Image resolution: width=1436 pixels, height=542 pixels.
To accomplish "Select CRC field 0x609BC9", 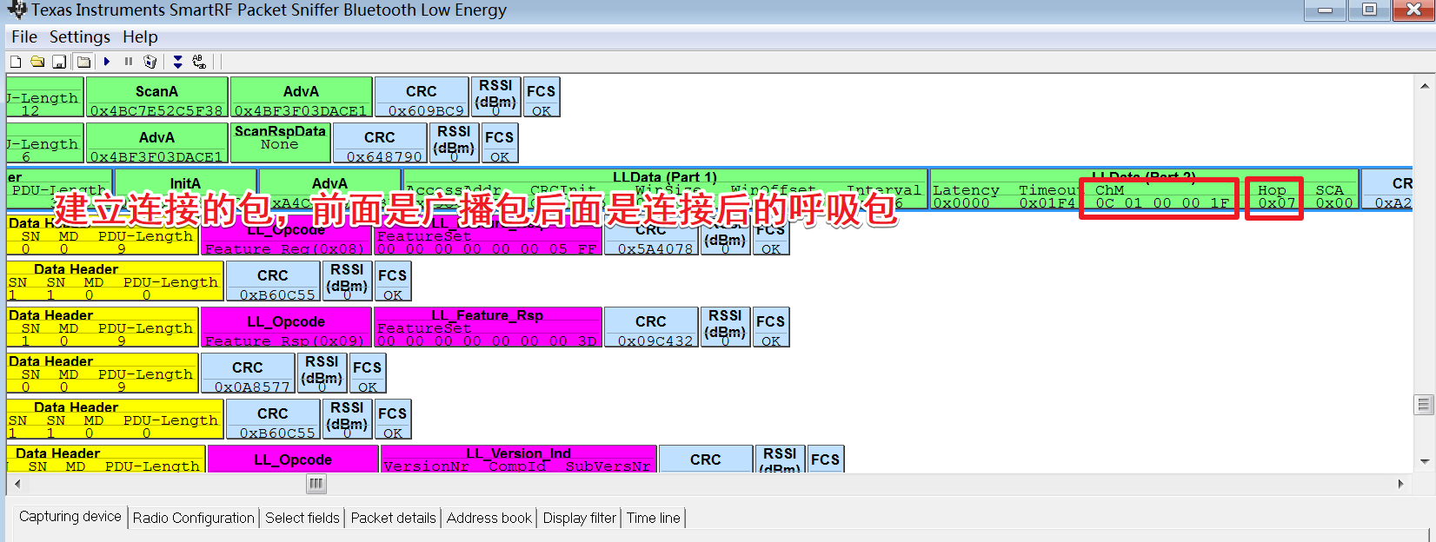I will pyautogui.click(x=422, y=97).
